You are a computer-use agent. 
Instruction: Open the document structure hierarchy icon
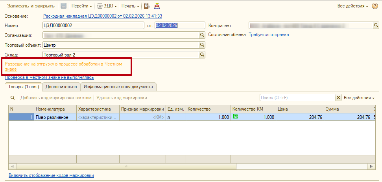pyautogui.click(x=157, y=6)
